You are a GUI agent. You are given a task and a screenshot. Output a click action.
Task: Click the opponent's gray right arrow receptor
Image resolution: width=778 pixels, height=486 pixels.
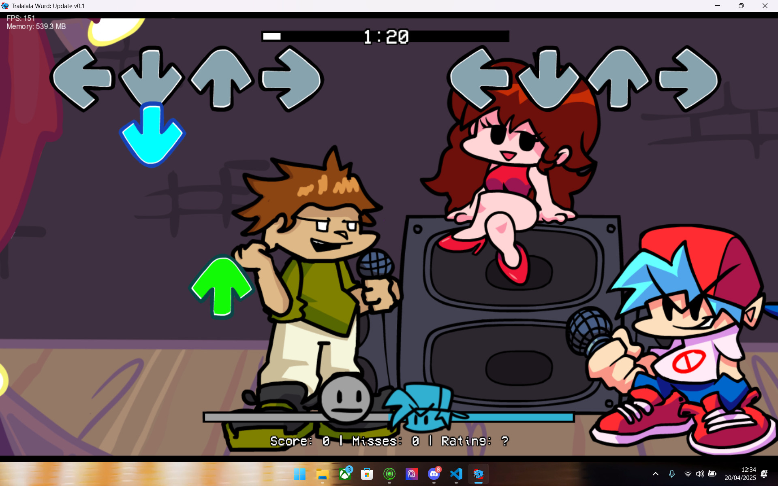coord(291,79)
